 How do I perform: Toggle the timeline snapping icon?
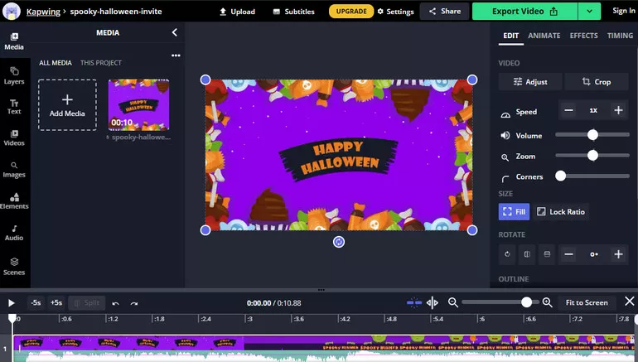(x=414, y=302)
